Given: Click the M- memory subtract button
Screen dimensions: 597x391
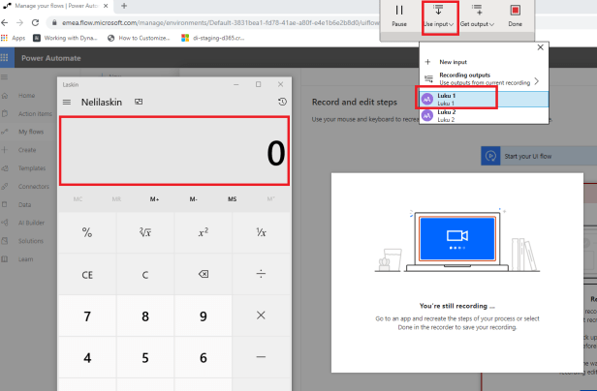Looking at the screenshot, I should click(x=194, y=199).
